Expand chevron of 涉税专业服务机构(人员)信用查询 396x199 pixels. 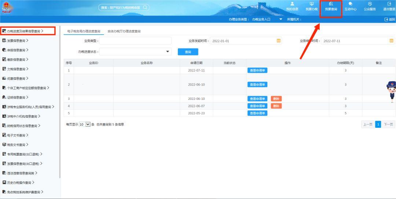pos(53,107)
